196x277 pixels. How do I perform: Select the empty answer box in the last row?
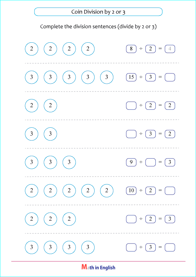tap(170, 247)
